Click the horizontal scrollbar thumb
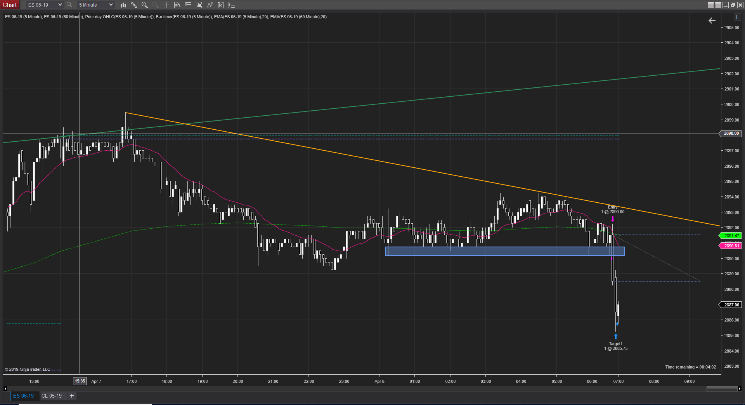The width and height of the screenshot is (745, 405). 722,389
